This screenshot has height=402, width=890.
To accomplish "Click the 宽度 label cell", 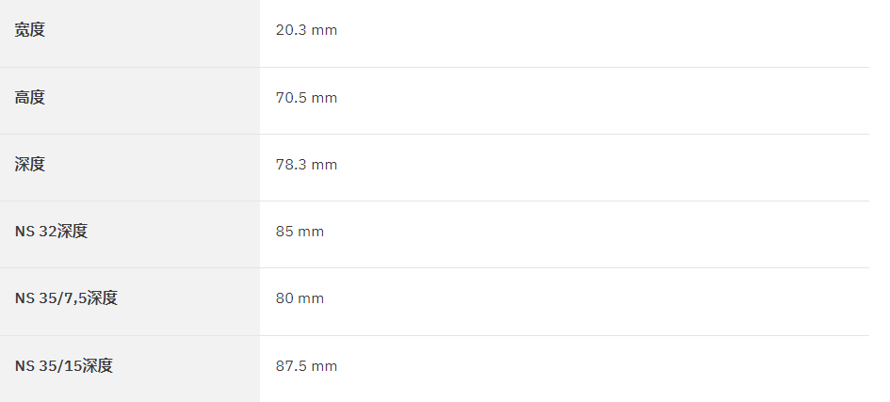I will (130, 34).
